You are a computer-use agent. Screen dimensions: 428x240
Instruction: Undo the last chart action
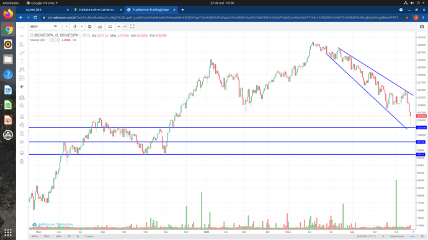118,27
